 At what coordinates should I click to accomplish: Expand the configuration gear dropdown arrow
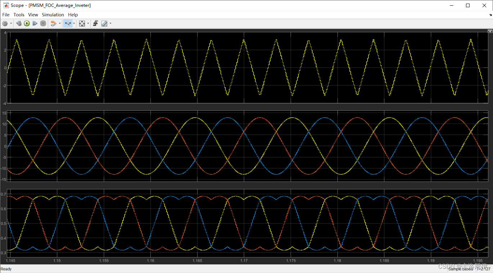[x=11, y=23]
